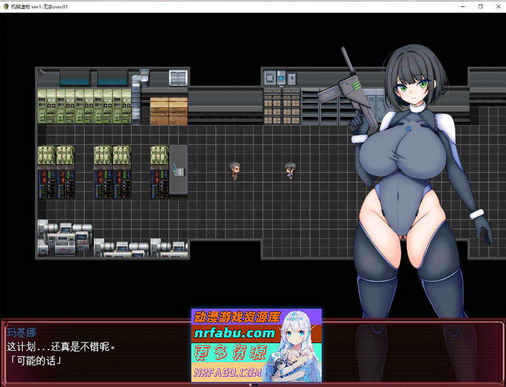Screen dimensions: 506x387
Task: Click the game app icon in title bar
Action: pyautogui.click(x=6, y=6)
